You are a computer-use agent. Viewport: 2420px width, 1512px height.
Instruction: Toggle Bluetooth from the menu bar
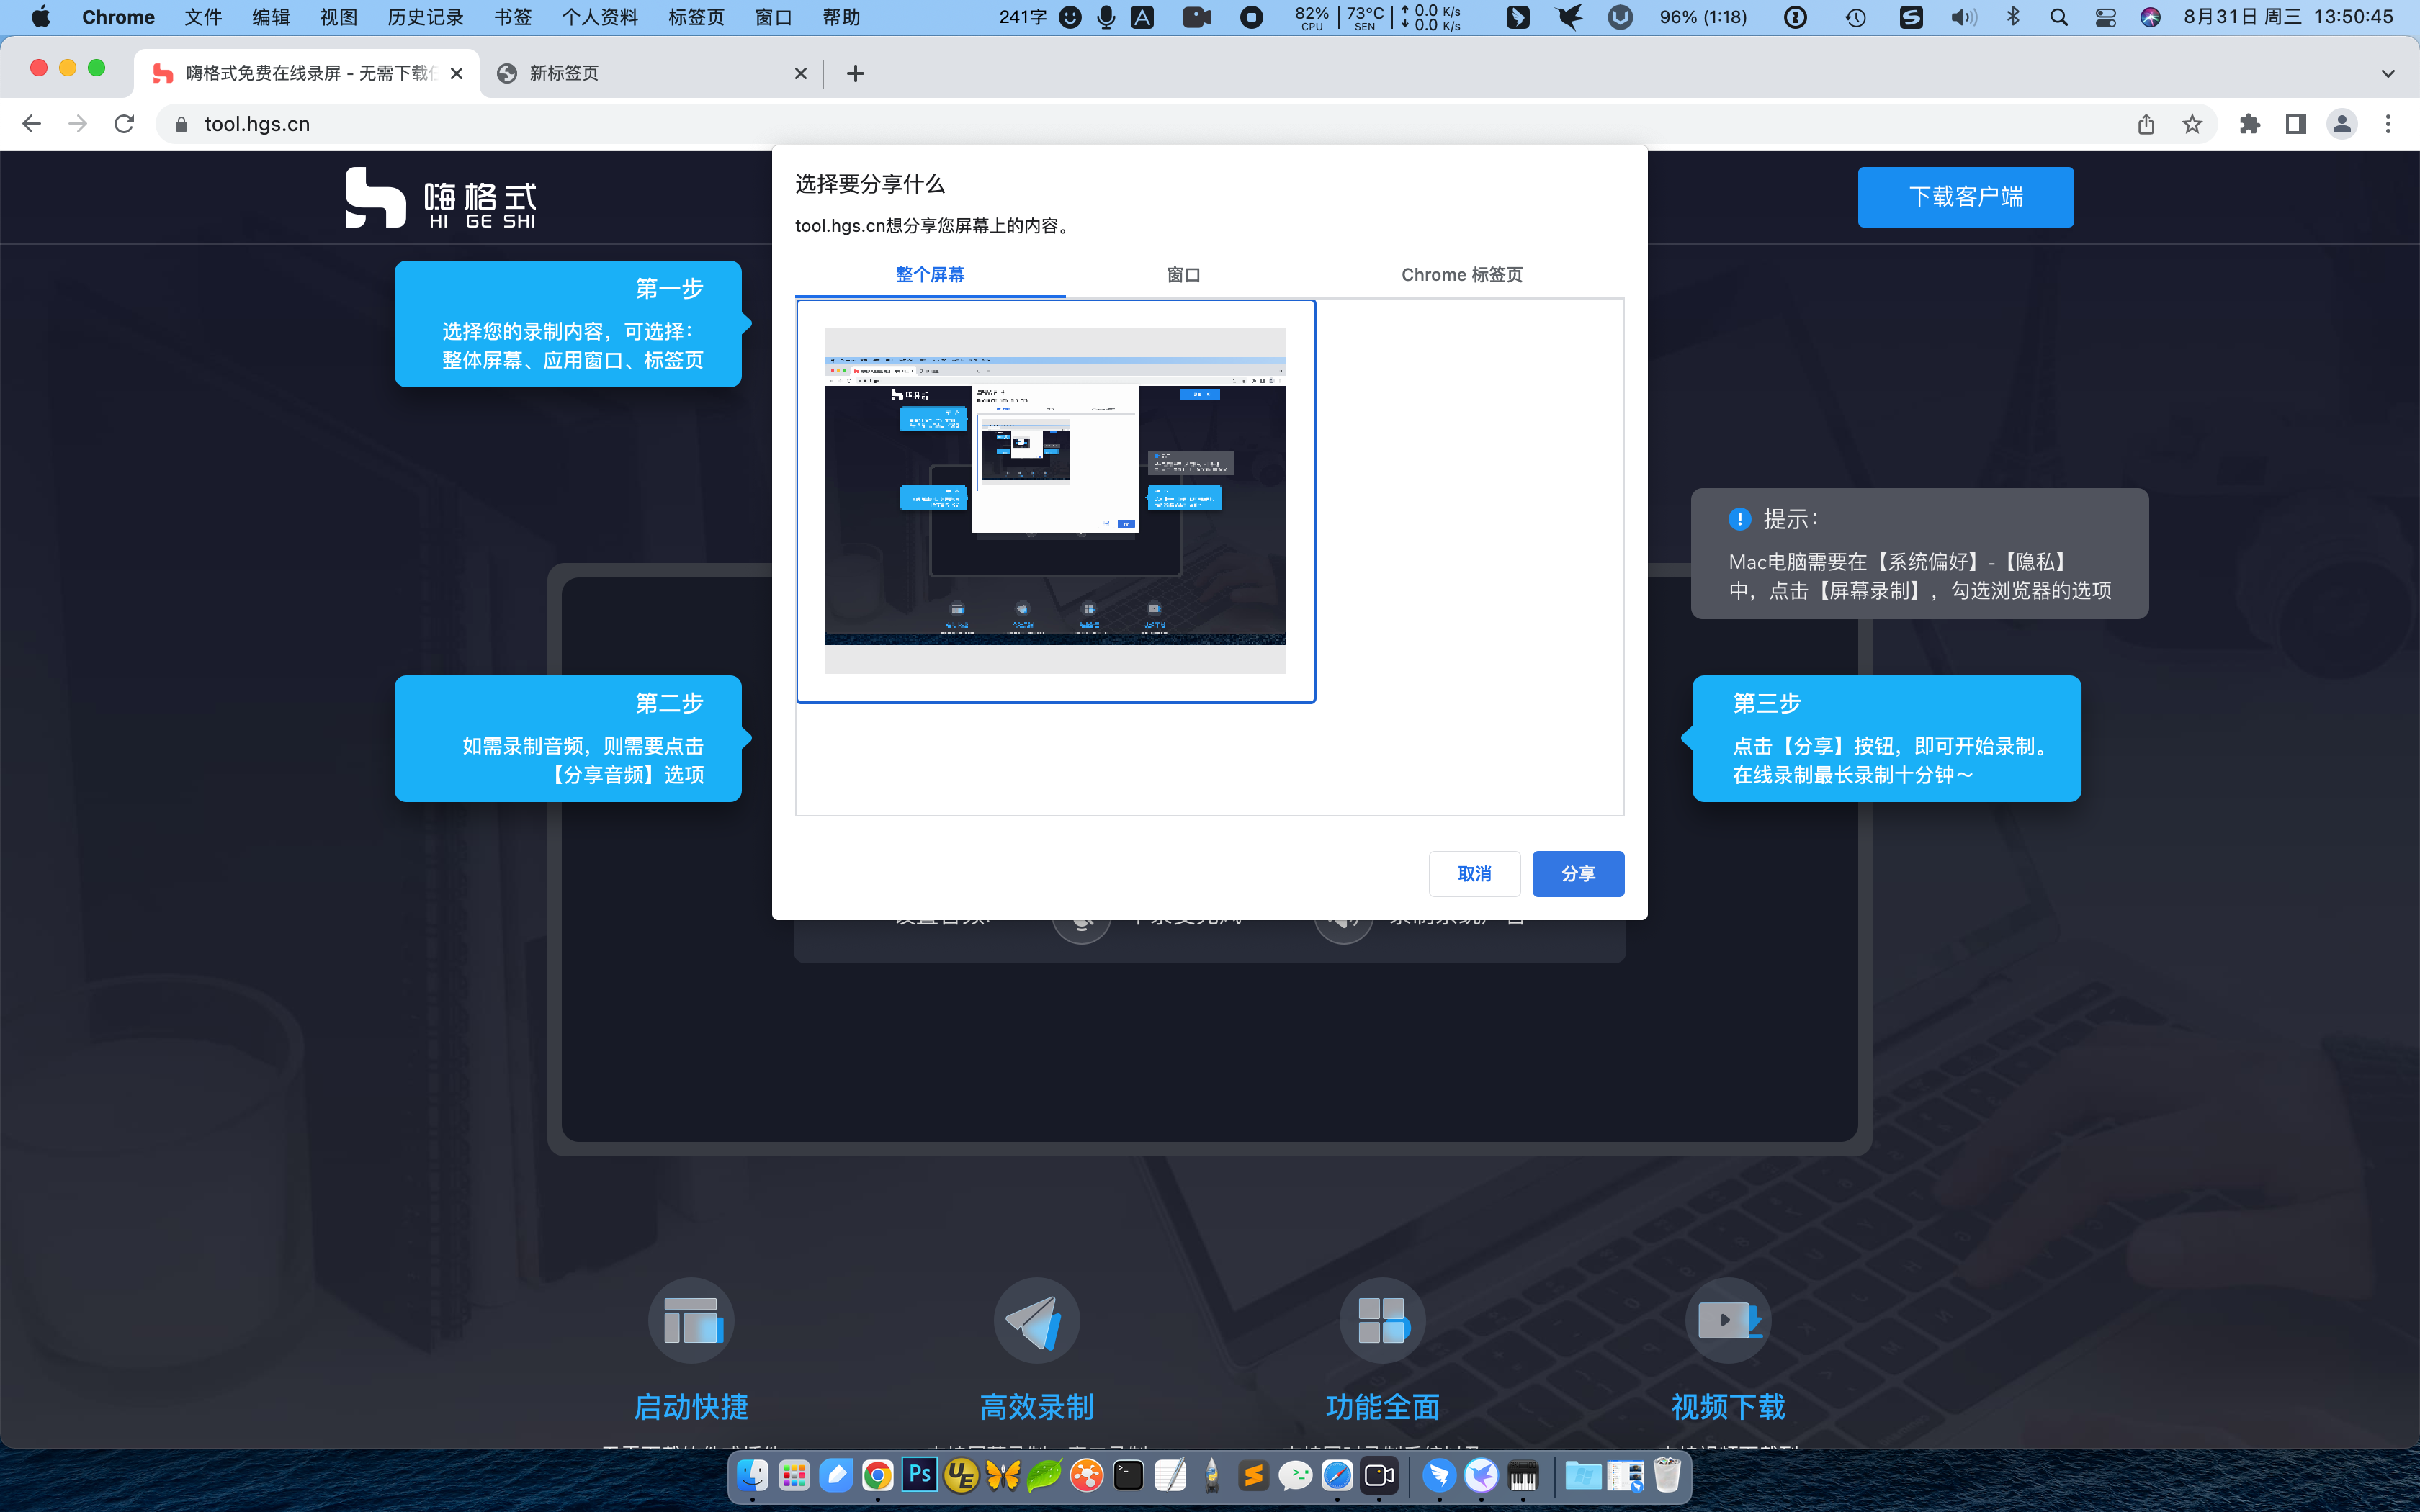pyautogui.click(x=2013, y=17)
